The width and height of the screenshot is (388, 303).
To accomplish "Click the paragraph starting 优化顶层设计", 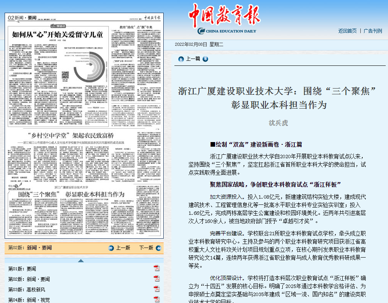I will 277,289.
